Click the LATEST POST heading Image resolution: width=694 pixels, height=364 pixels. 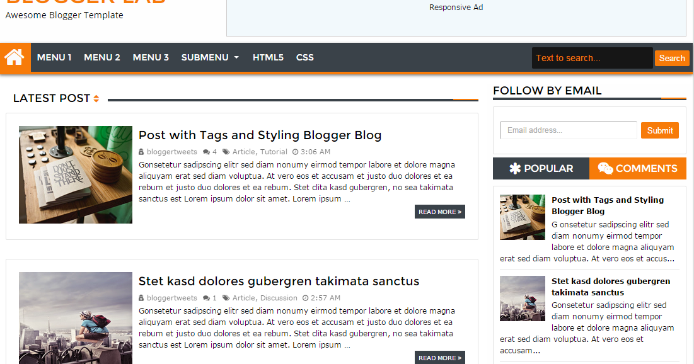pyautogui.click(x=52, y=98)
